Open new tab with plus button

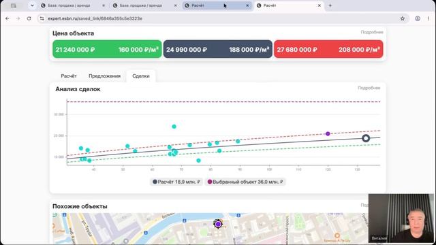[330, 5]
